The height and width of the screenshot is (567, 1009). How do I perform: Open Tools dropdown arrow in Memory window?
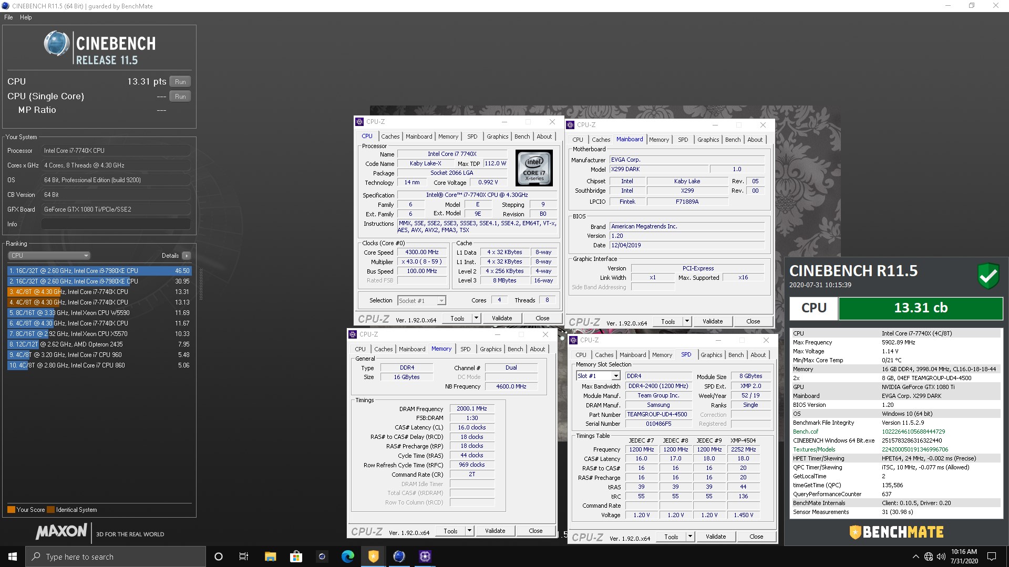click(469, 531)
